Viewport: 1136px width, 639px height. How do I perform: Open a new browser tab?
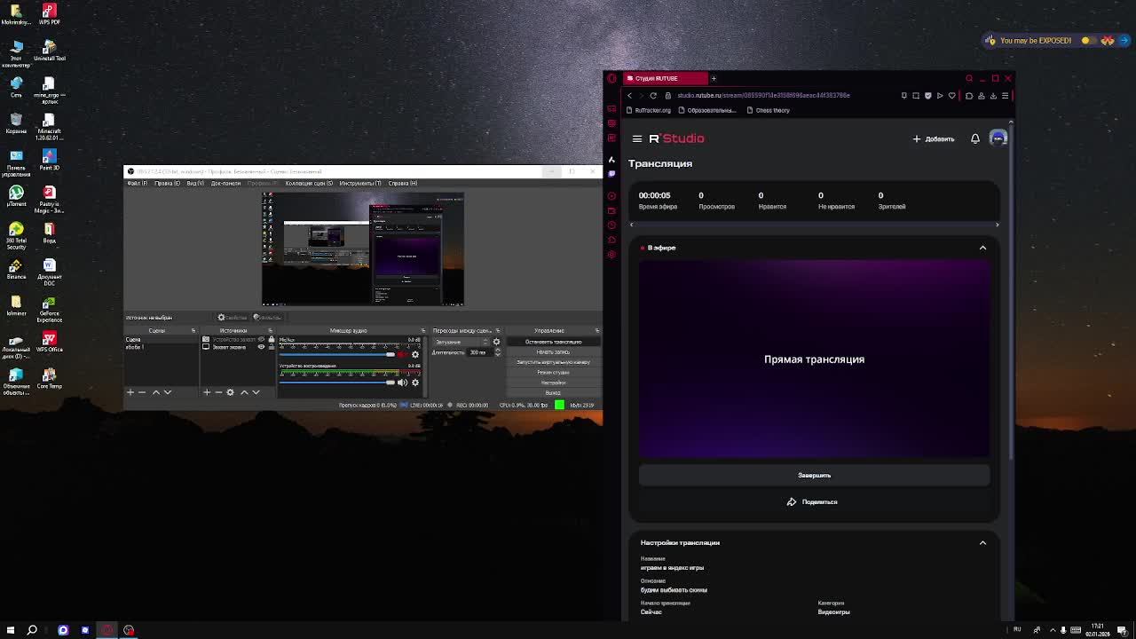tap(714, 78)
